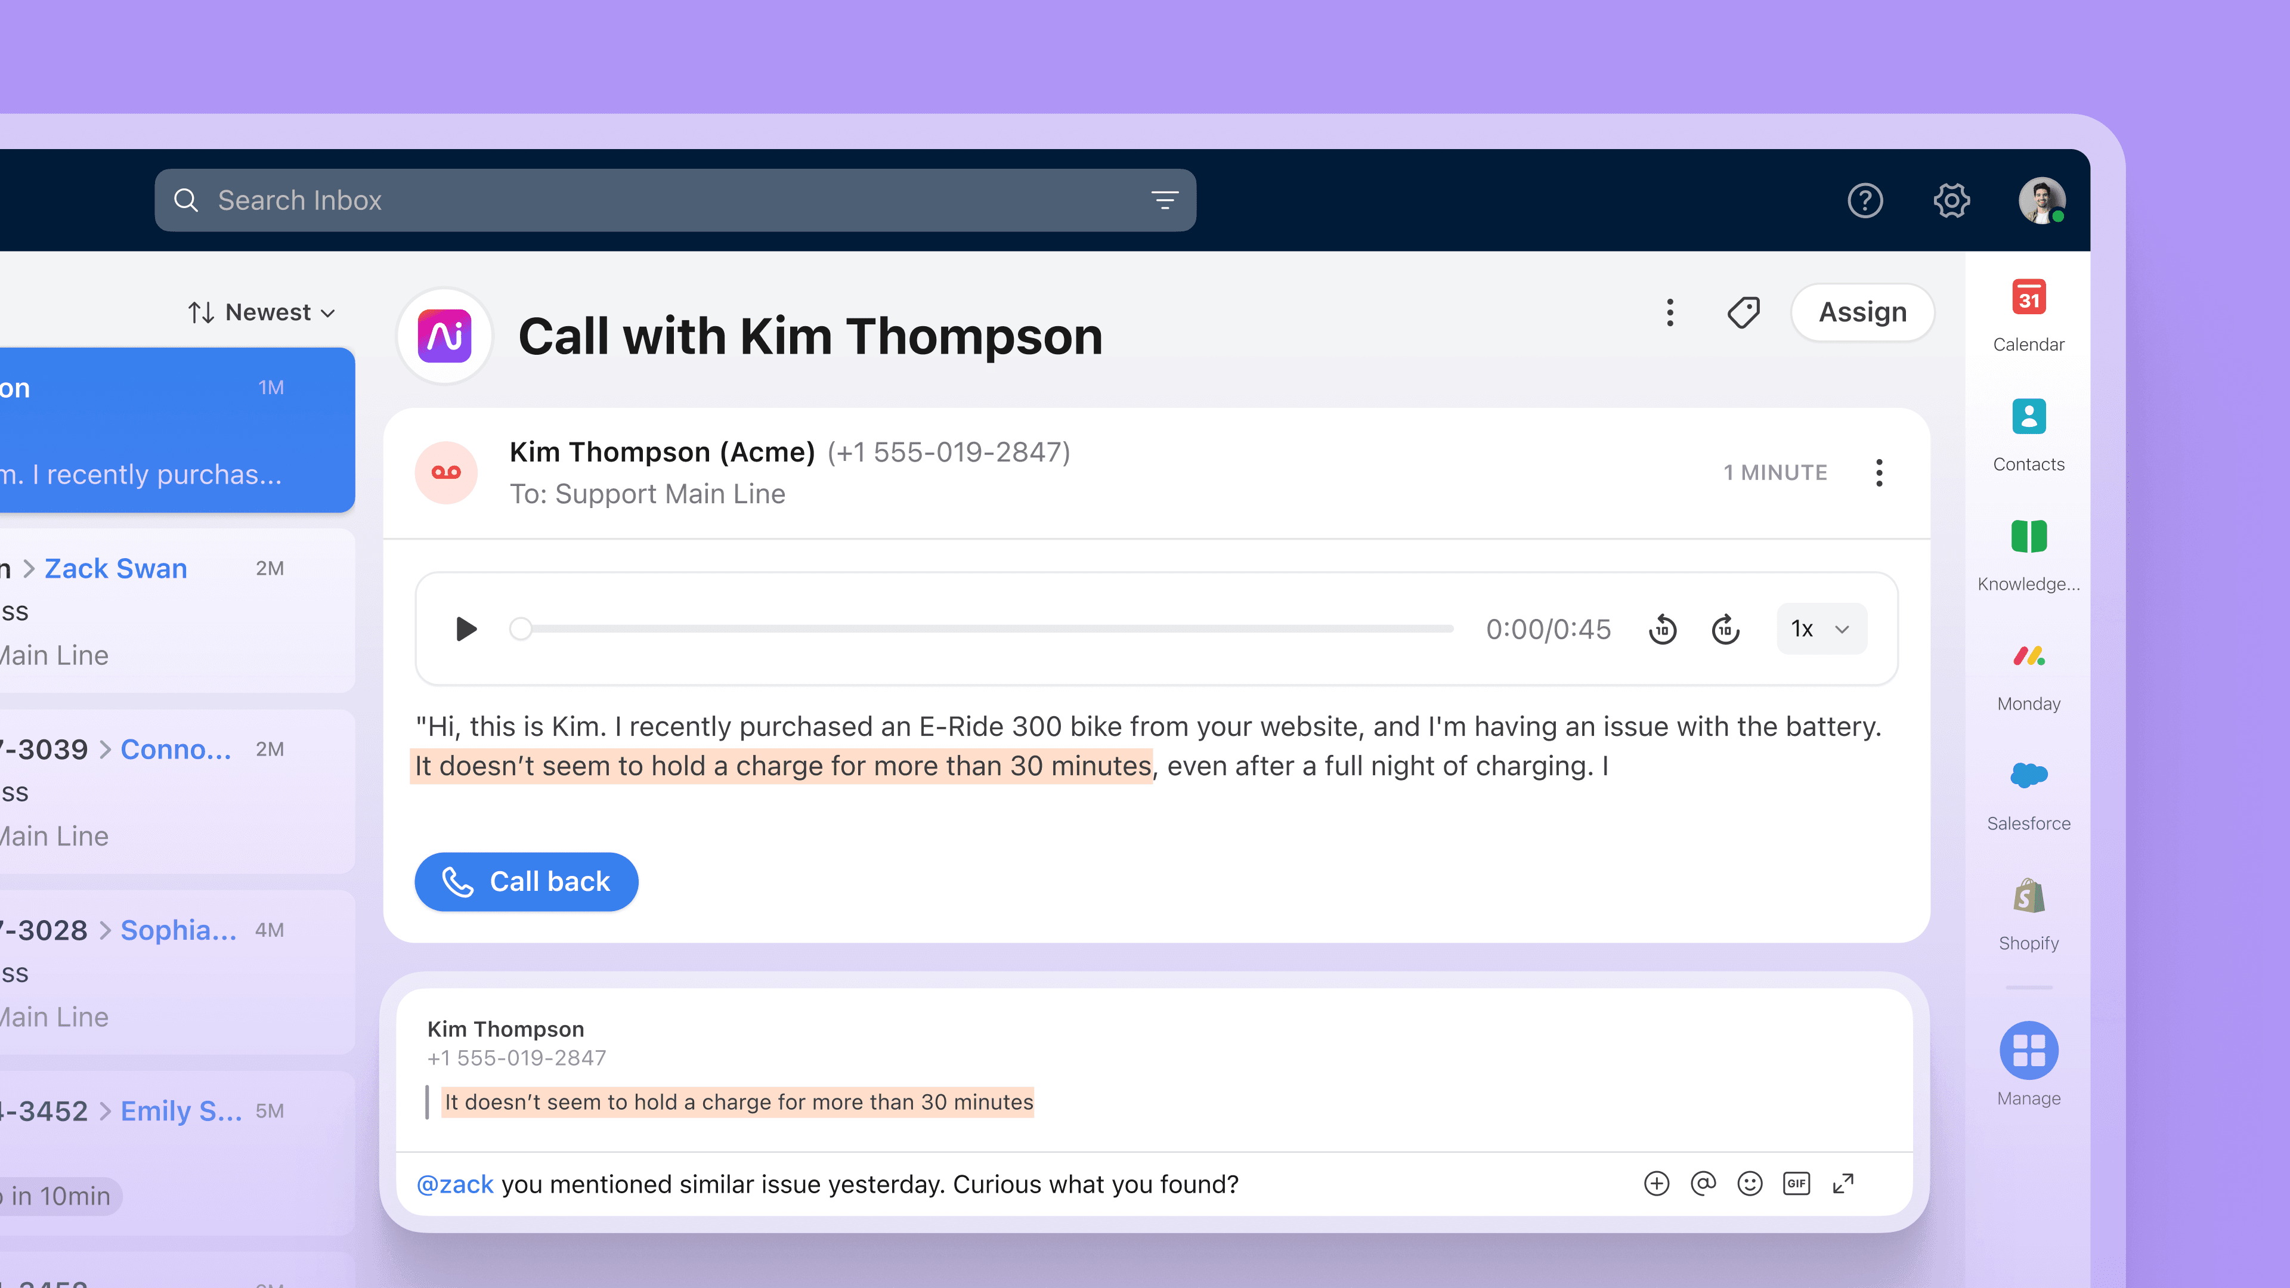
Task: Open search filter options icon
Action: click(x=1165, y=200)
